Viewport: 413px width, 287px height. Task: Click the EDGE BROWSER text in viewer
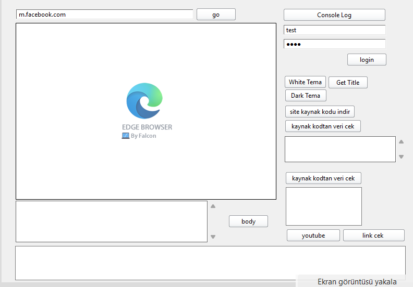pos(147,127)
